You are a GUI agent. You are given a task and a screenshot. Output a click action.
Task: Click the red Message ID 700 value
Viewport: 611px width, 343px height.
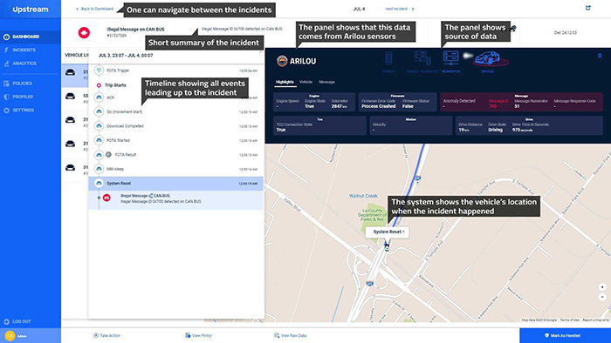coord(493,106)
